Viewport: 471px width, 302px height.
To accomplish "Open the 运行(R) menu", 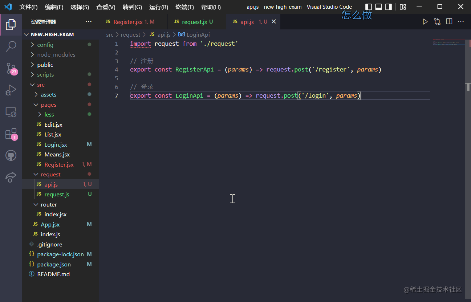I will (x=158, y=7).
